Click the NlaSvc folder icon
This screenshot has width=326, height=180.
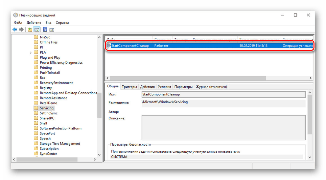[x=36, y=37]
